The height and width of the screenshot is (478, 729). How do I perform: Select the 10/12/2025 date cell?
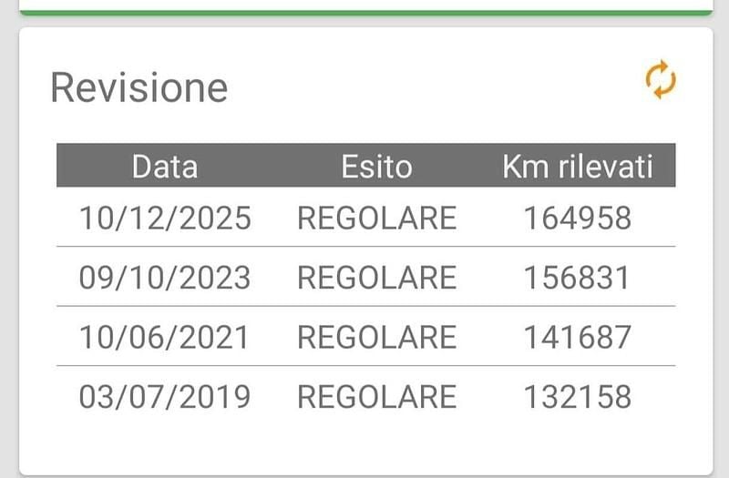[164, 219]
